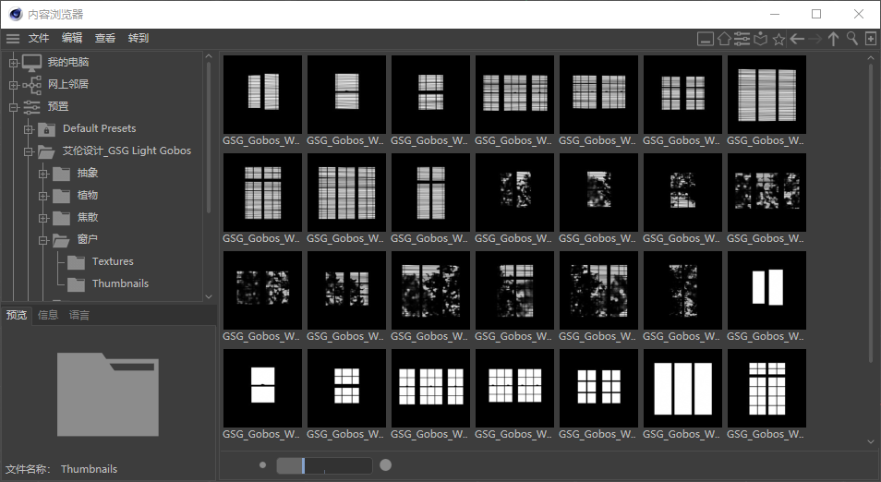Collapse the 预置 tree node
The width and height of the screenshot is (881, 482).
(14, 107)
